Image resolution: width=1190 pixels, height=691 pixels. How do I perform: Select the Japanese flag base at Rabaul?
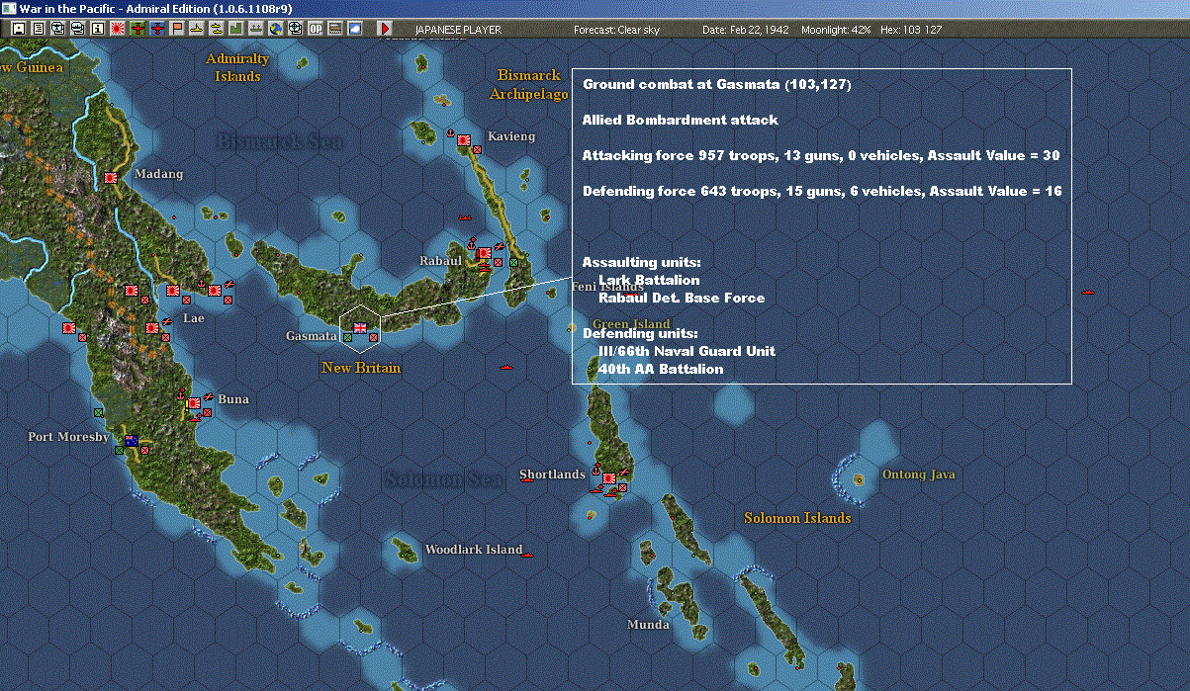[484, 253]
